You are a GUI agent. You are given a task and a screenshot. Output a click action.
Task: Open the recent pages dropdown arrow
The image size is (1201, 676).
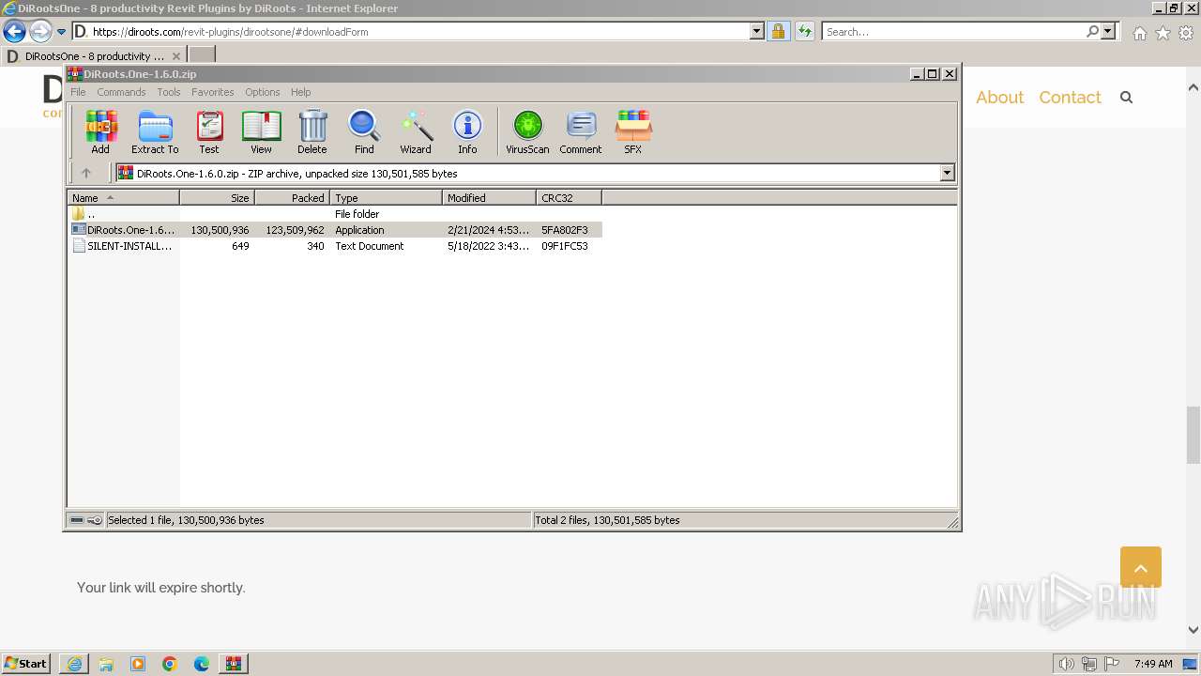click(61, 32)
